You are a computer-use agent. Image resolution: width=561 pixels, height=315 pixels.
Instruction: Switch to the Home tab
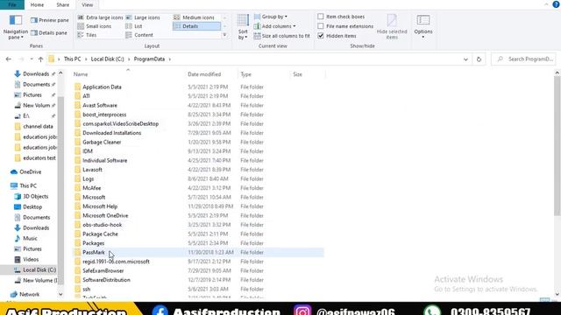(x=37, y=4)
